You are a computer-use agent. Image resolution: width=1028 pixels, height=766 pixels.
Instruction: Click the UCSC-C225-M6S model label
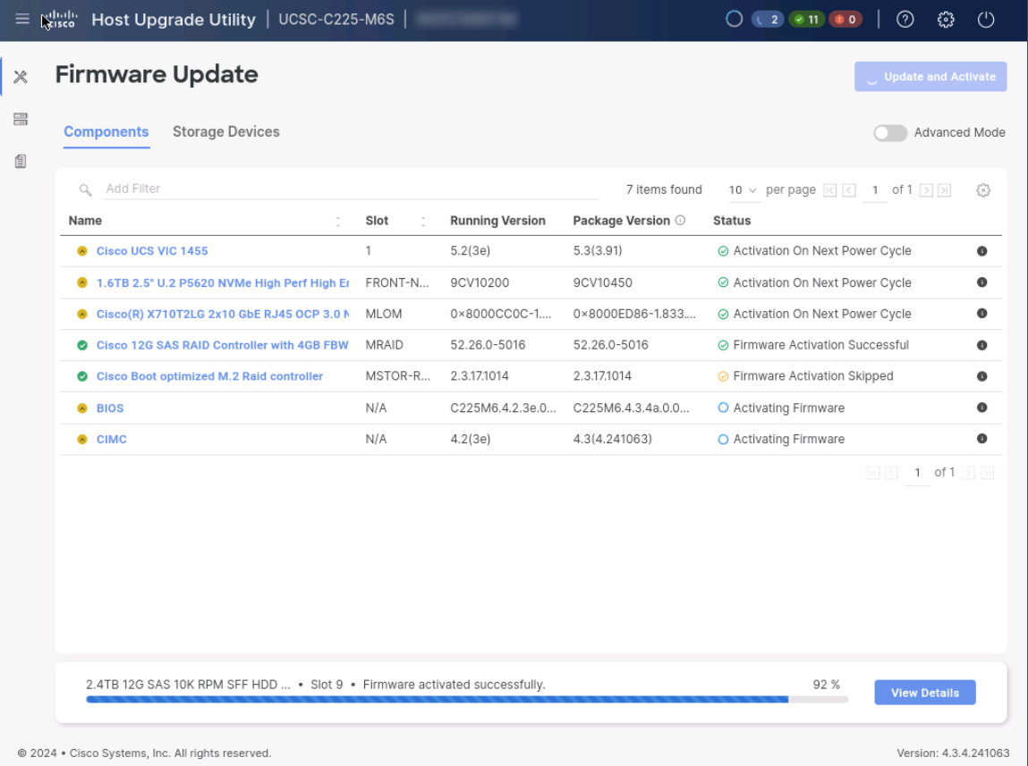(x=336, y=19)
